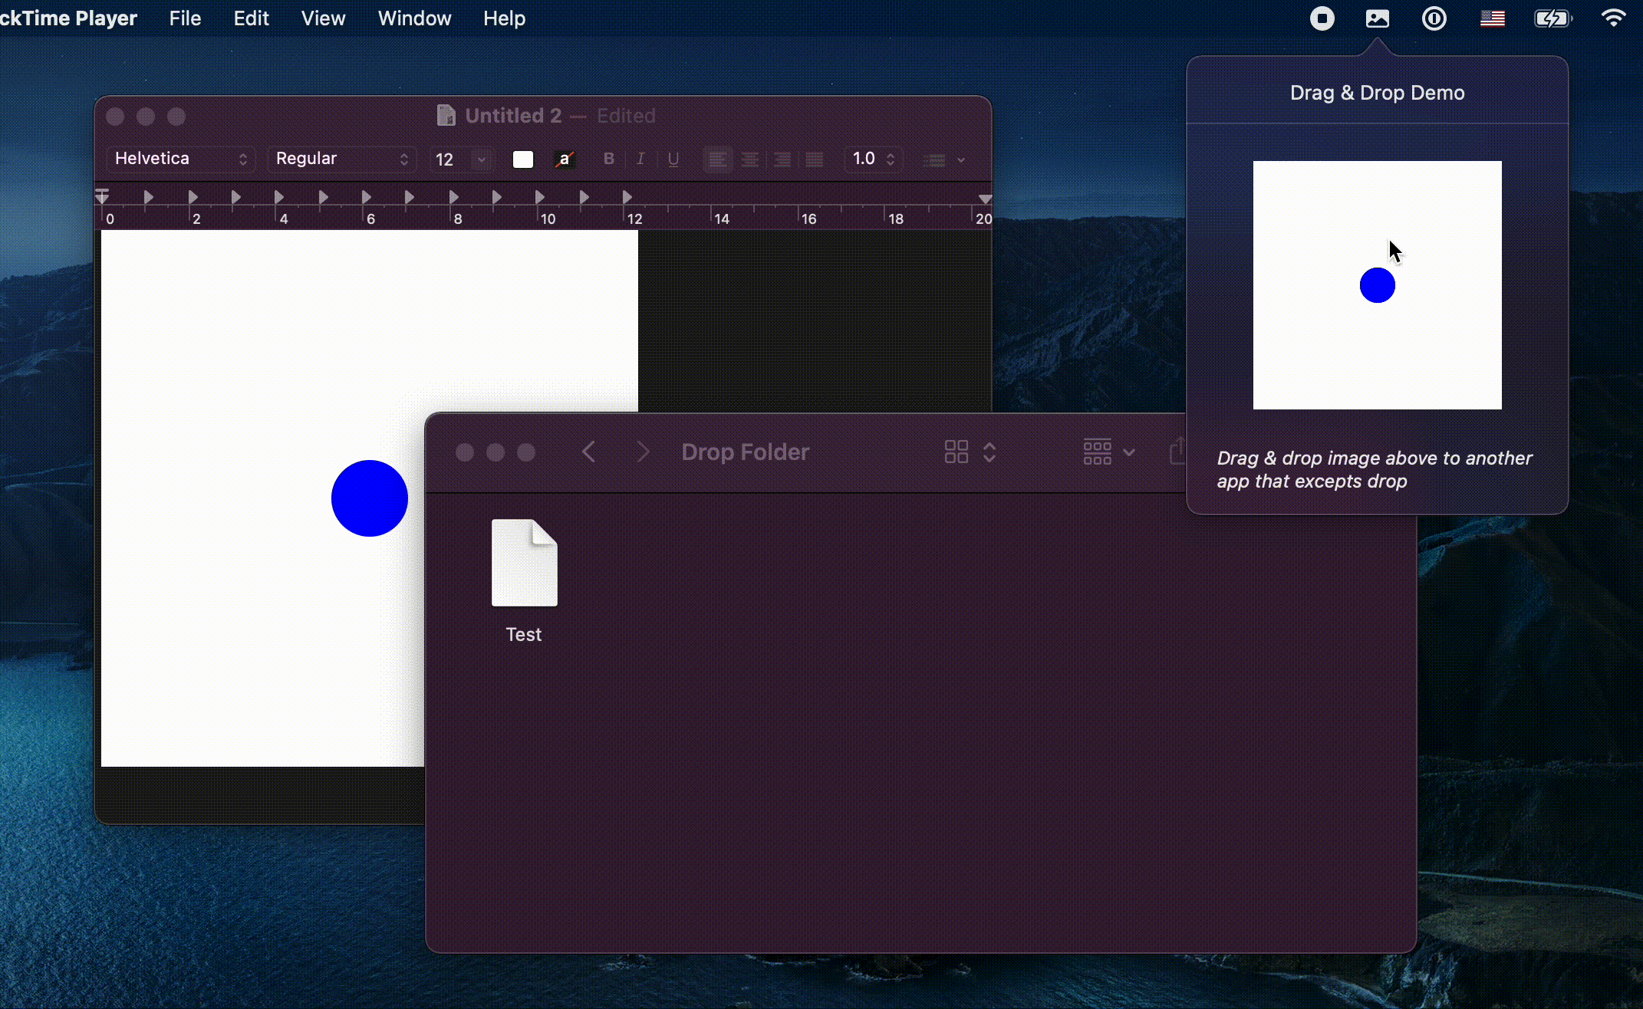Click the Finder share icon
Image resolution: width=1643 pixels, height=1009 pixels.
[x=1177, y=452]
